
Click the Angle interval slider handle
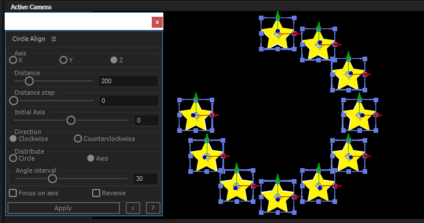click(x=53, y=179)
